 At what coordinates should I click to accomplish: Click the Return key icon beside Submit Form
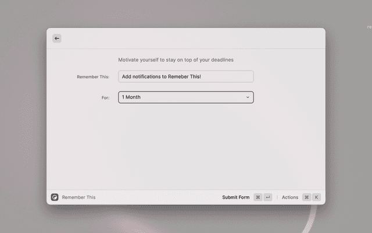[x=268, y=197]
